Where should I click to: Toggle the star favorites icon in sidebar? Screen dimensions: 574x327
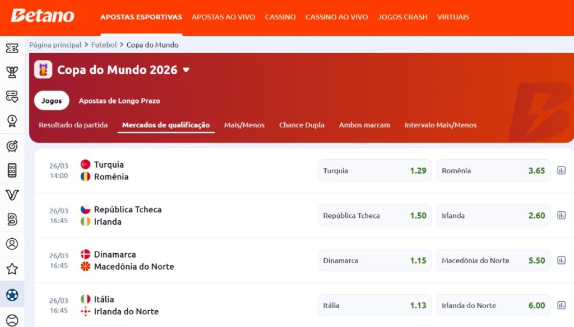12,269
